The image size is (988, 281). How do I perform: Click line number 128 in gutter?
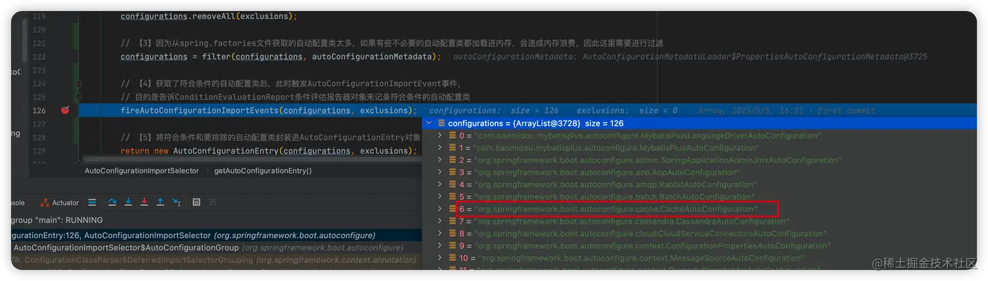tap(39, 138)
